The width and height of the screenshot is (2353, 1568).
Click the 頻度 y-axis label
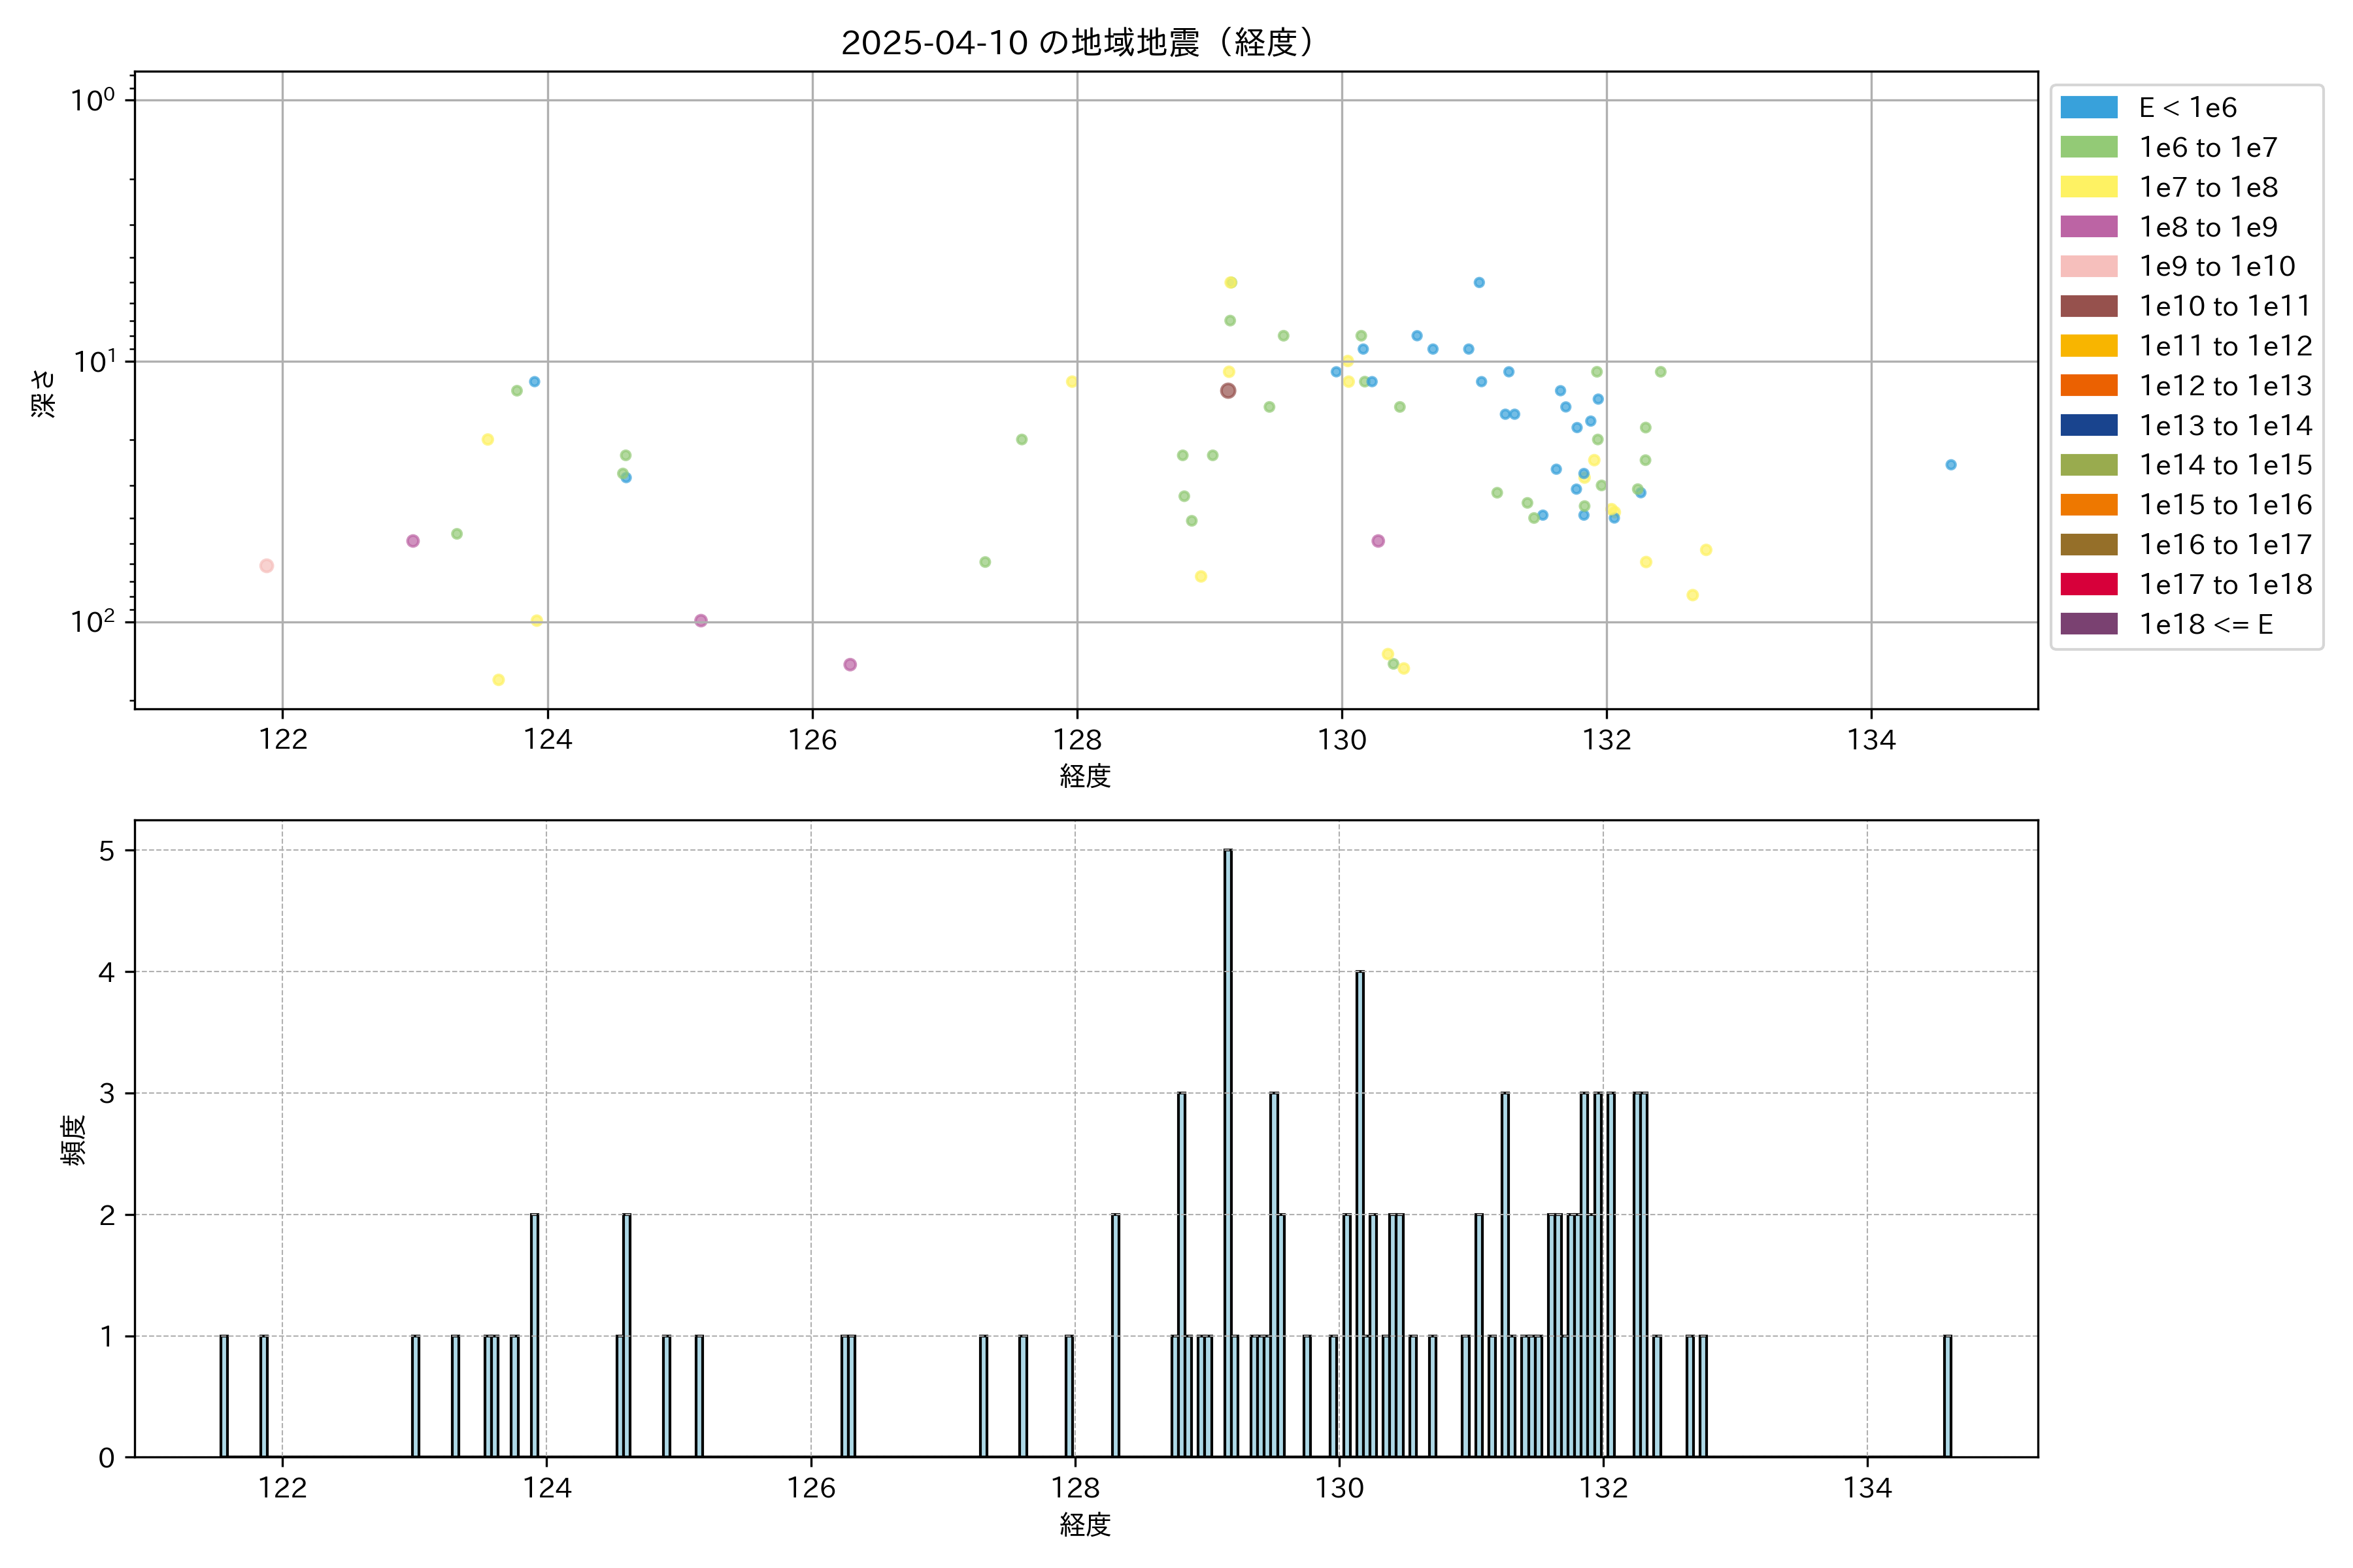pyautogui.click(x=74, y=1140)
